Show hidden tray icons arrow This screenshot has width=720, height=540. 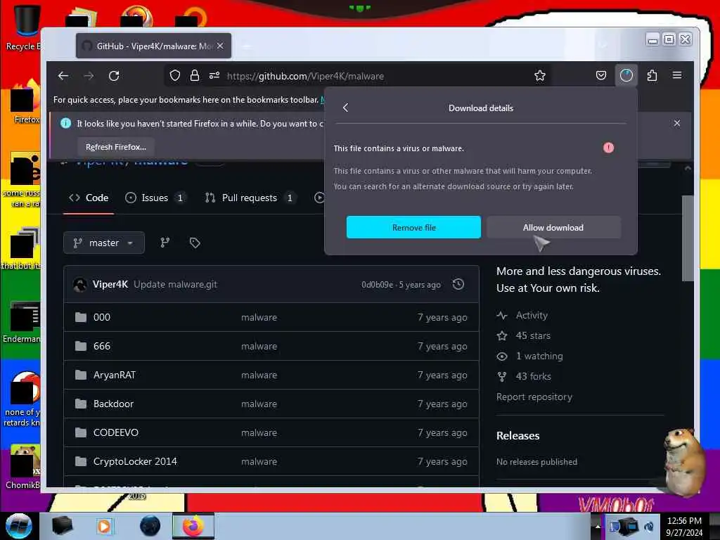598,526
